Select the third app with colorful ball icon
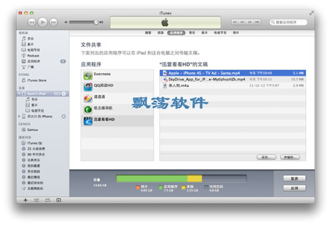This screenshot has width=331, height=226. point(117,98)
